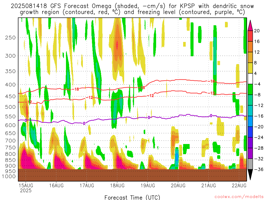Select the 18AUG date label

117,185
